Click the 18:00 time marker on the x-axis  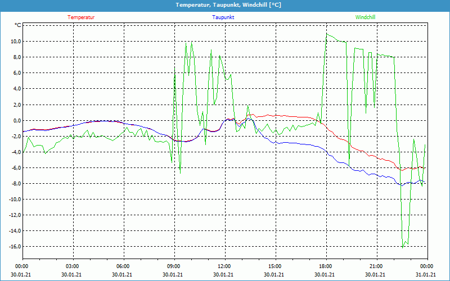coord(325,266)
